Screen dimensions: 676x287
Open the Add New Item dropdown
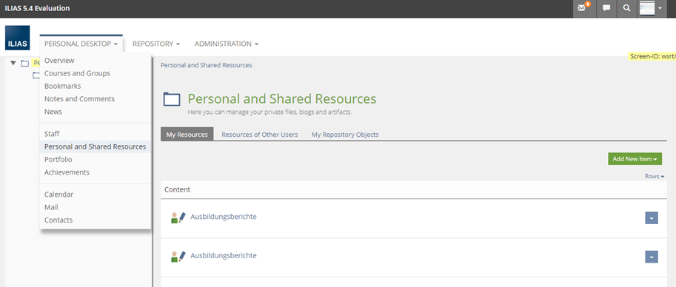click(635, 158)
